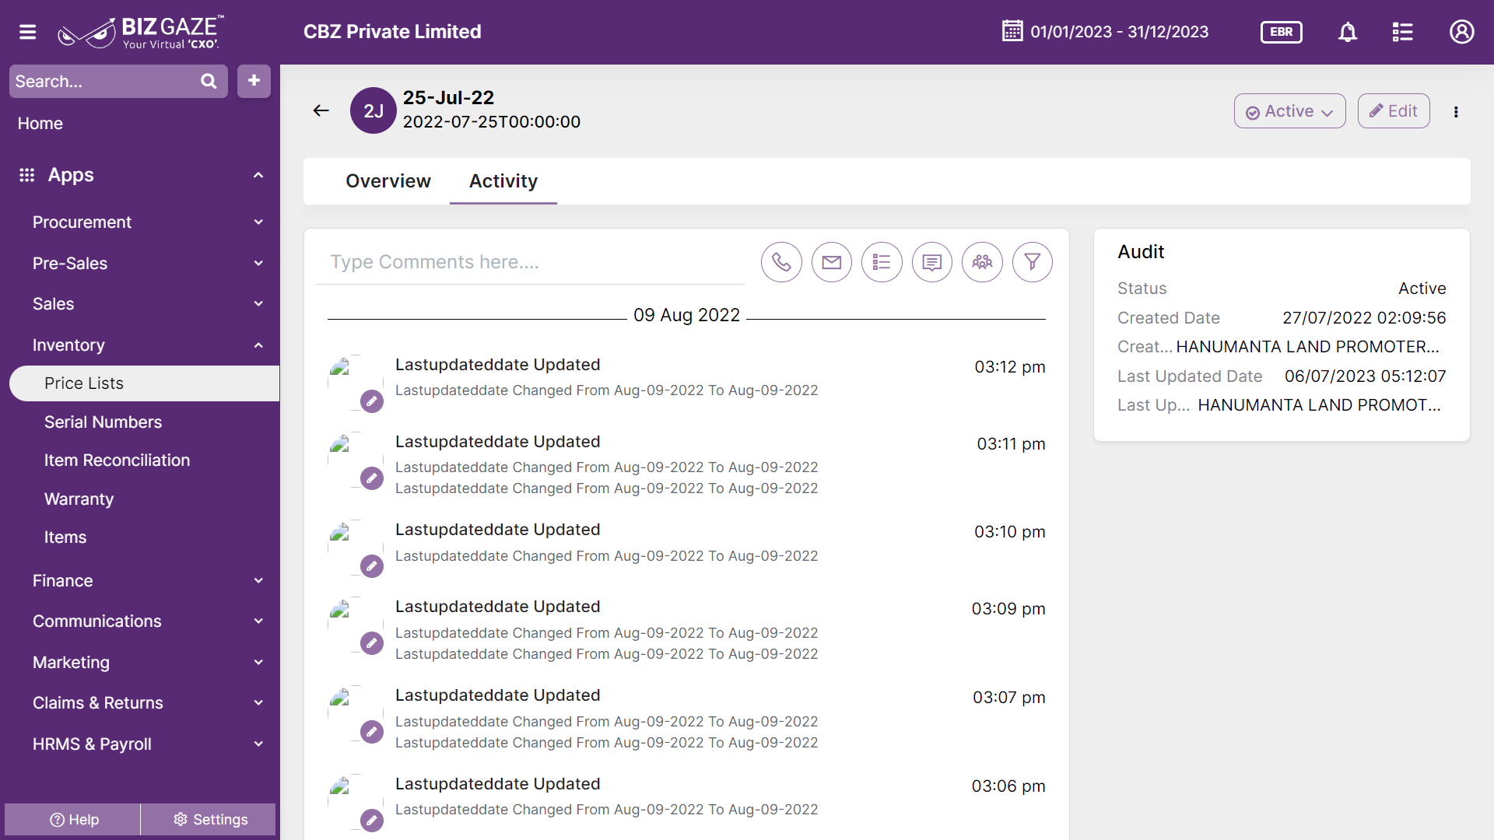Click edit pencil badge on 03:09 pm entry
The width and height of the screenshot is (1494, 840).
372,643
